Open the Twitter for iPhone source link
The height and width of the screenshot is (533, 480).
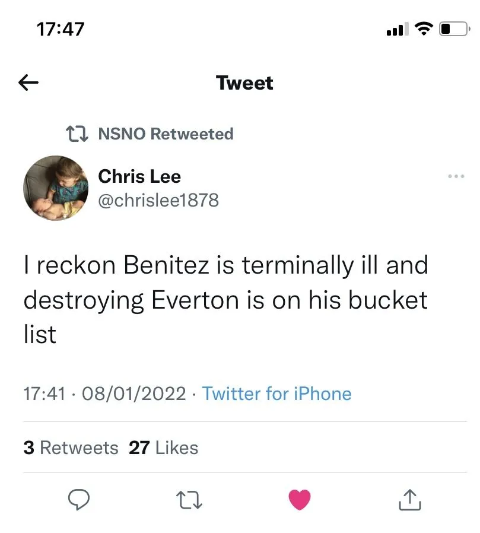coord(276,394)
